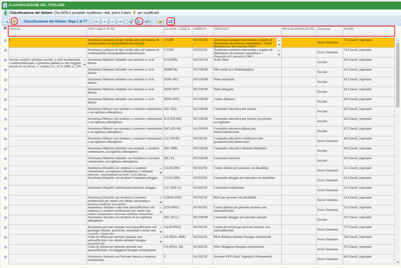Click the table's vertical scrollbar down arrow
The height and width of the screenshot is (268, 401).
397,262
